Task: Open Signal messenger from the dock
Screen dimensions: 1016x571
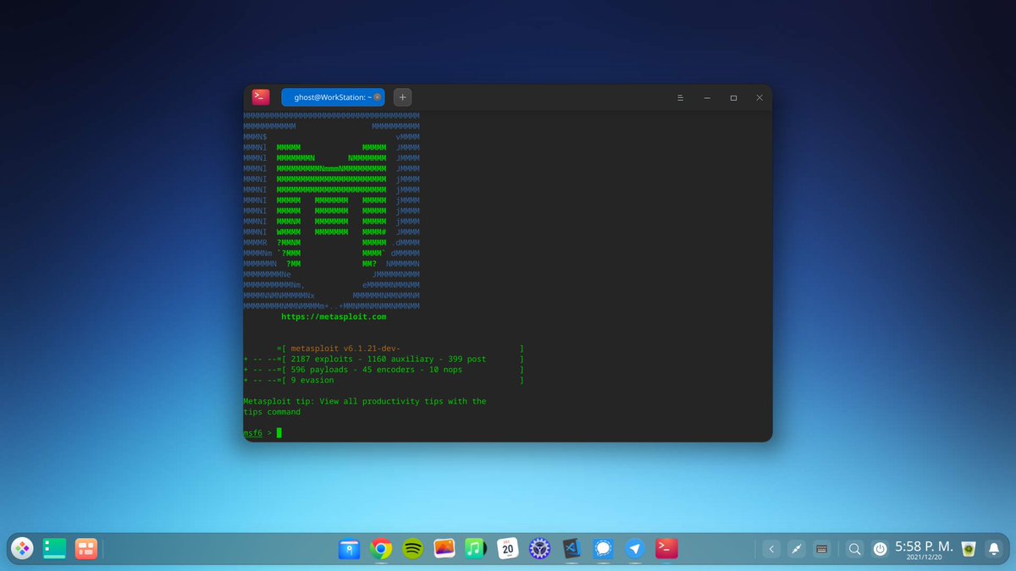Action: click(x=602, y=548)
